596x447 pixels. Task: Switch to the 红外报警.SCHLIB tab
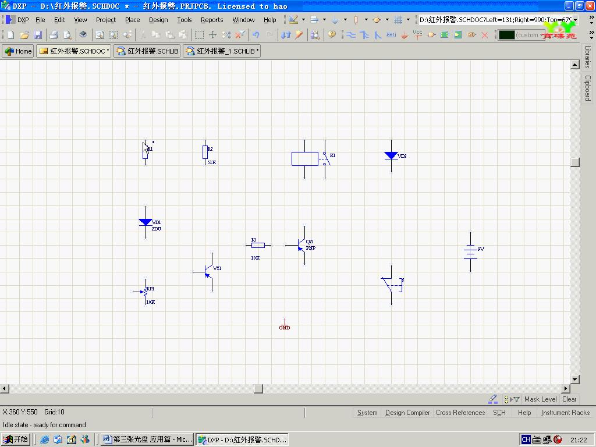pyautogui.click(x=147, y=51)
